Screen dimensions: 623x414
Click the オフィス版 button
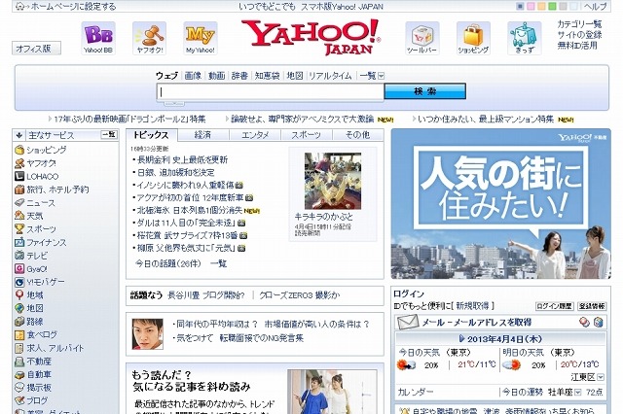point(36,49)
